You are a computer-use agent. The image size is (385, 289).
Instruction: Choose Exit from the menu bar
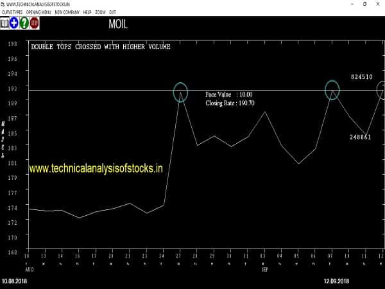113,12
